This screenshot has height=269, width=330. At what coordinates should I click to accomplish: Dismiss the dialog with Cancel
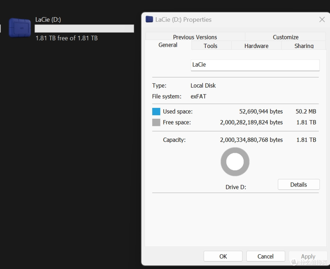266,256
